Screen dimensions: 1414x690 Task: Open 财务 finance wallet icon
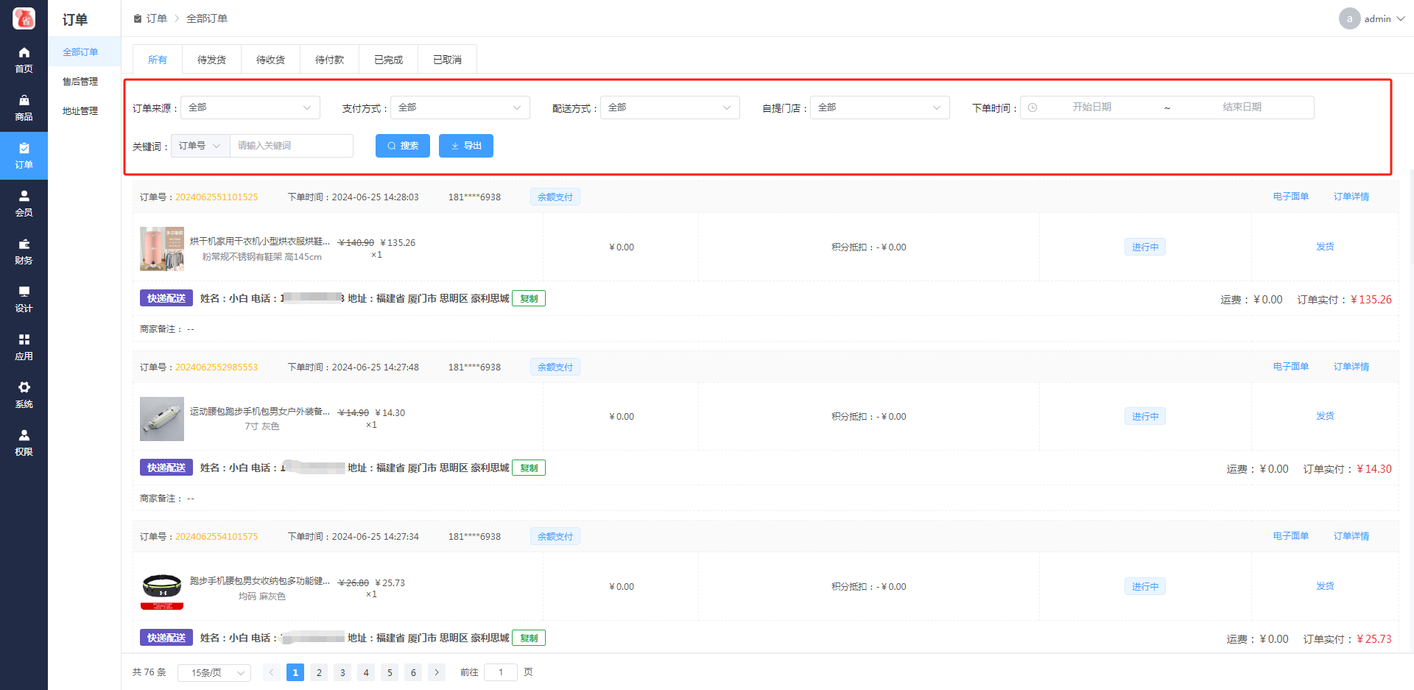tap(24, 244)
